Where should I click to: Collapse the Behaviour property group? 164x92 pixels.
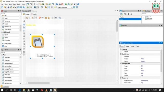(x=121, y=54)
